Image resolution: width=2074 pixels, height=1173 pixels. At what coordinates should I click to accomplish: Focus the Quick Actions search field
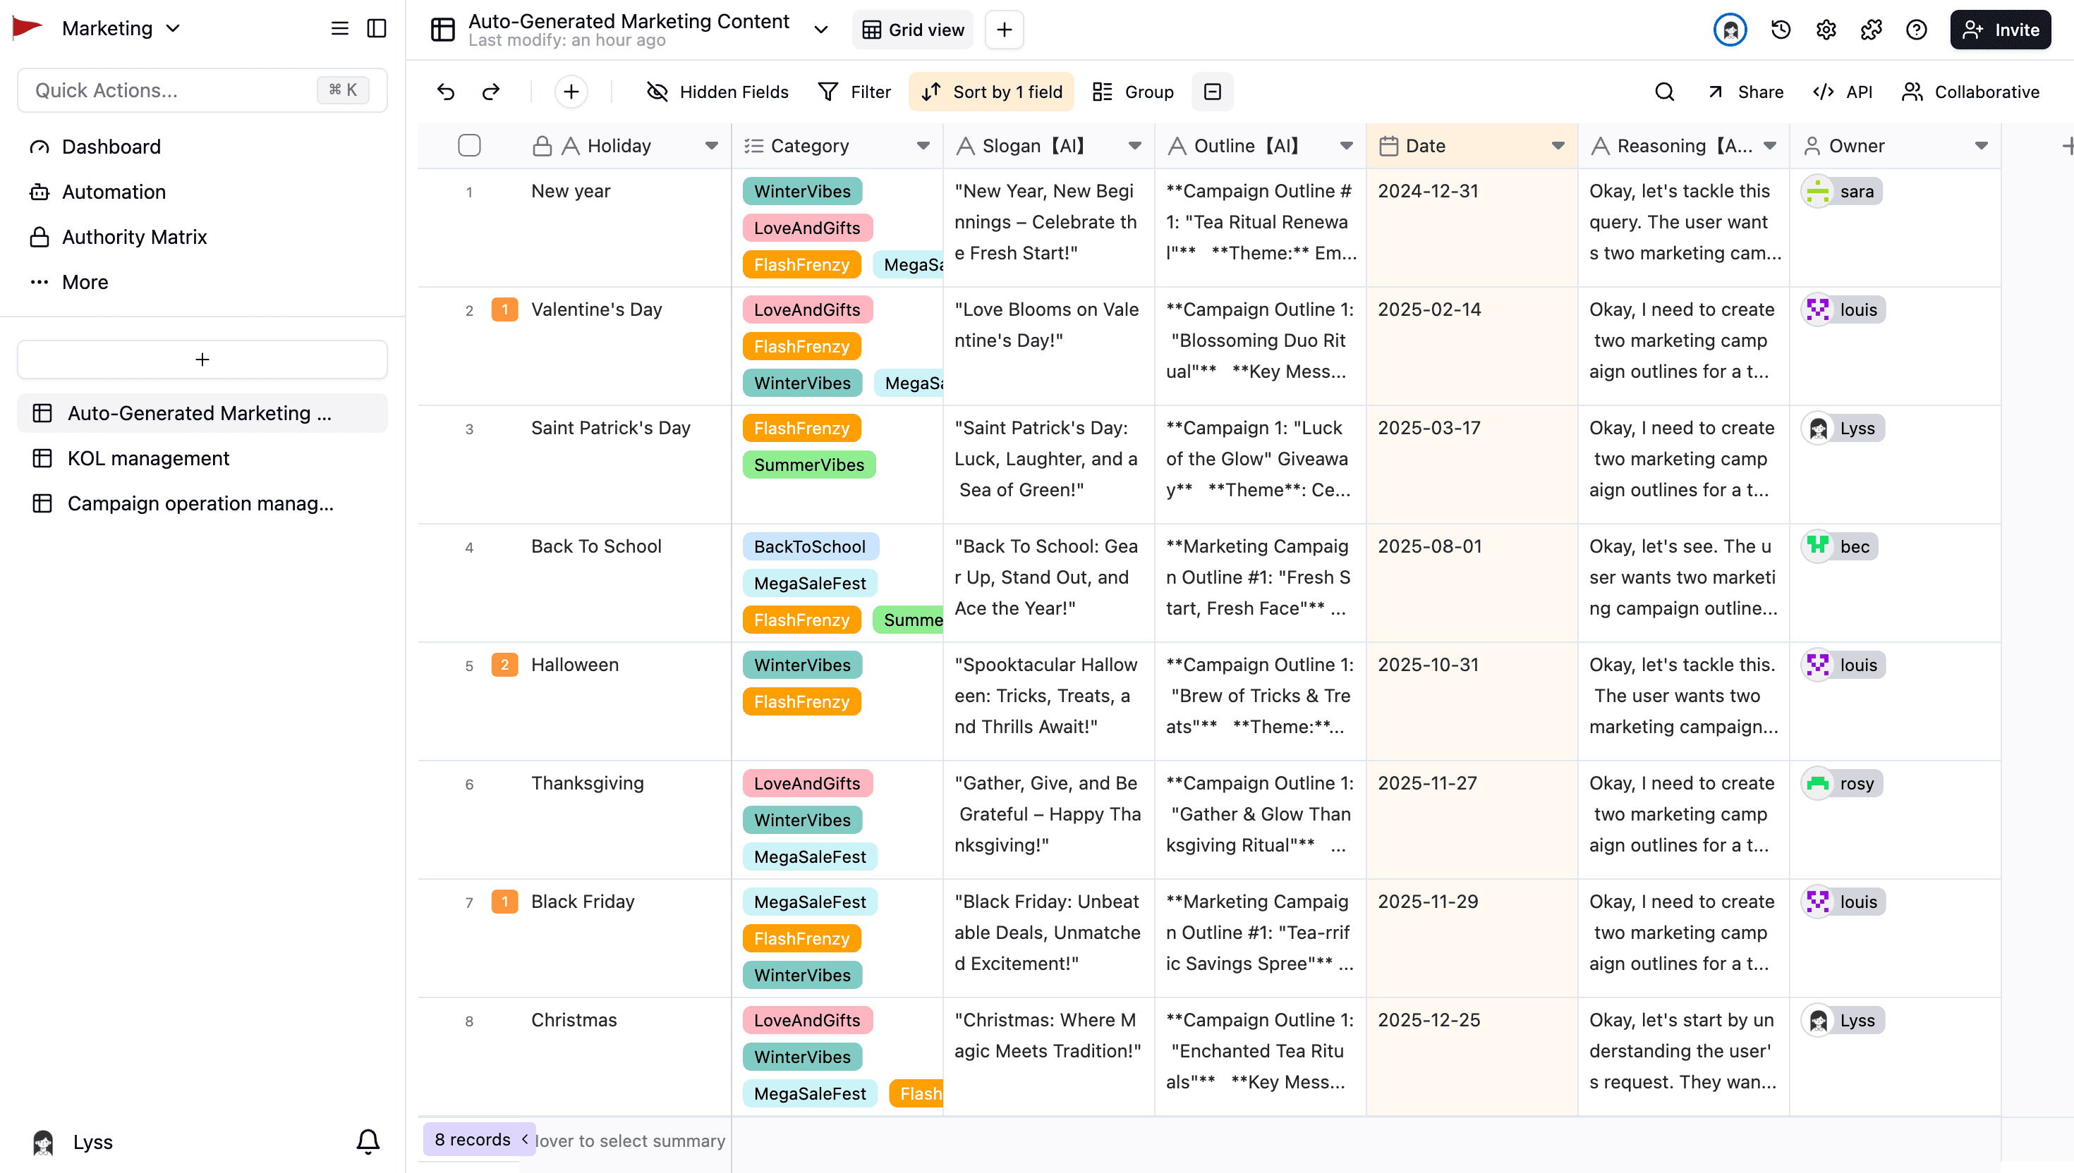[202, 90]
